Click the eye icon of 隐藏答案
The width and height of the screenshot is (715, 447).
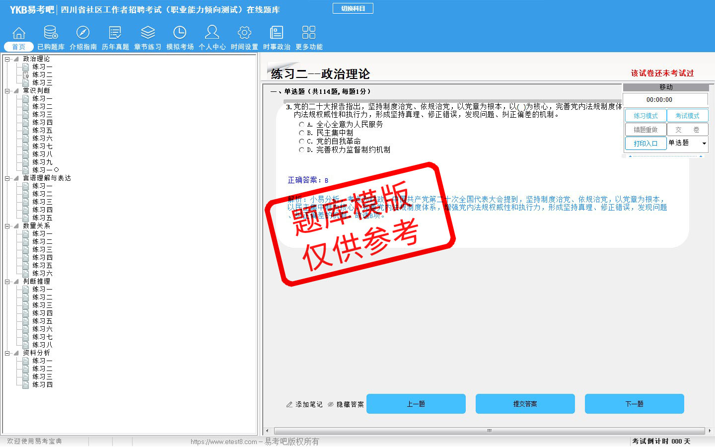coord(331,404)
